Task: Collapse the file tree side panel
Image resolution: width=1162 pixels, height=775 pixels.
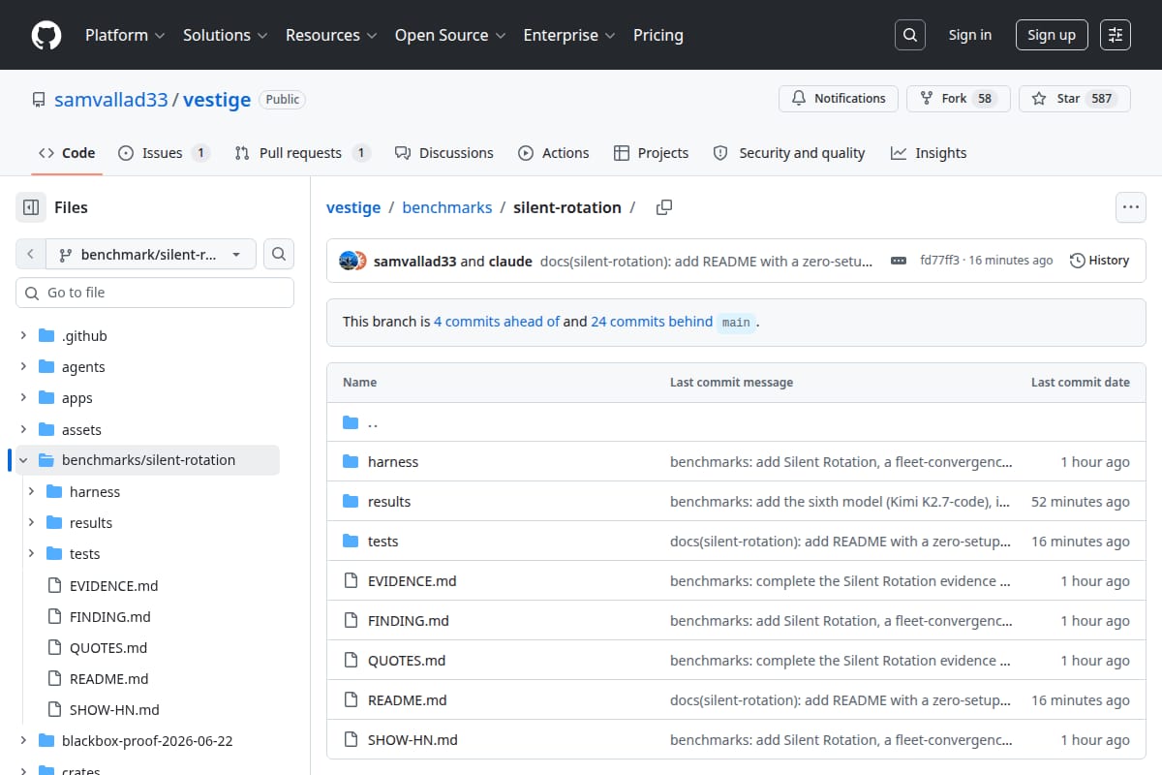Action: pyautogui.click(x=31, y=207)
